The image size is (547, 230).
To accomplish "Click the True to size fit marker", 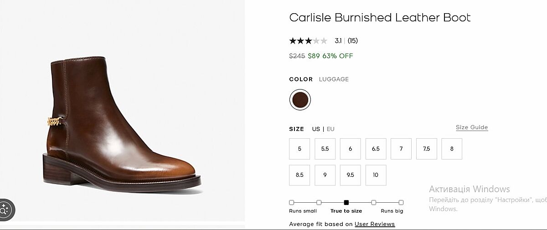I will click(x=346, y=202).
